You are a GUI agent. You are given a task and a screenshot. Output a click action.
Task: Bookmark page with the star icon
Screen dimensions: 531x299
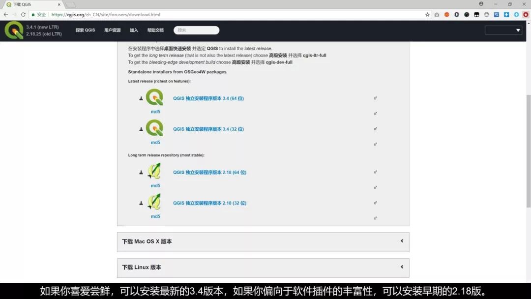427,15
